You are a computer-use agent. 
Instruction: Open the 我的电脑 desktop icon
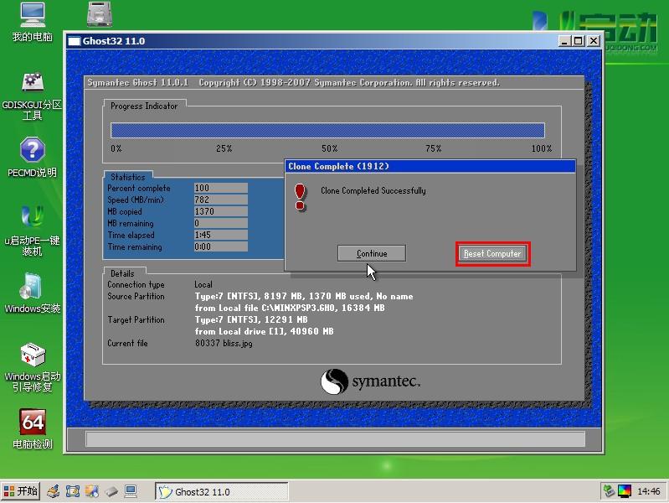tap(32, 16)
